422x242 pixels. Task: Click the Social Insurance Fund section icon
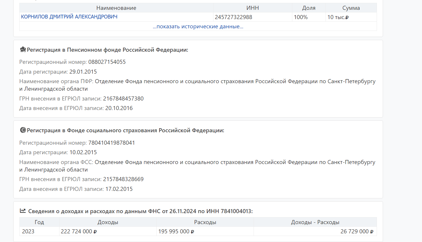click(x=23, y=130)
